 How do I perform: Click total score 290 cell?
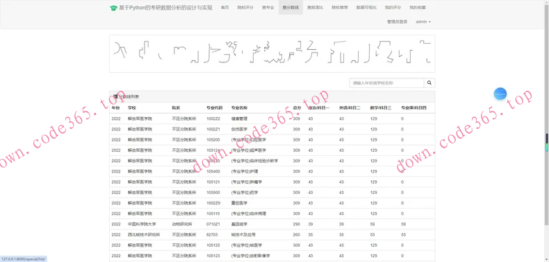(296, 224)
